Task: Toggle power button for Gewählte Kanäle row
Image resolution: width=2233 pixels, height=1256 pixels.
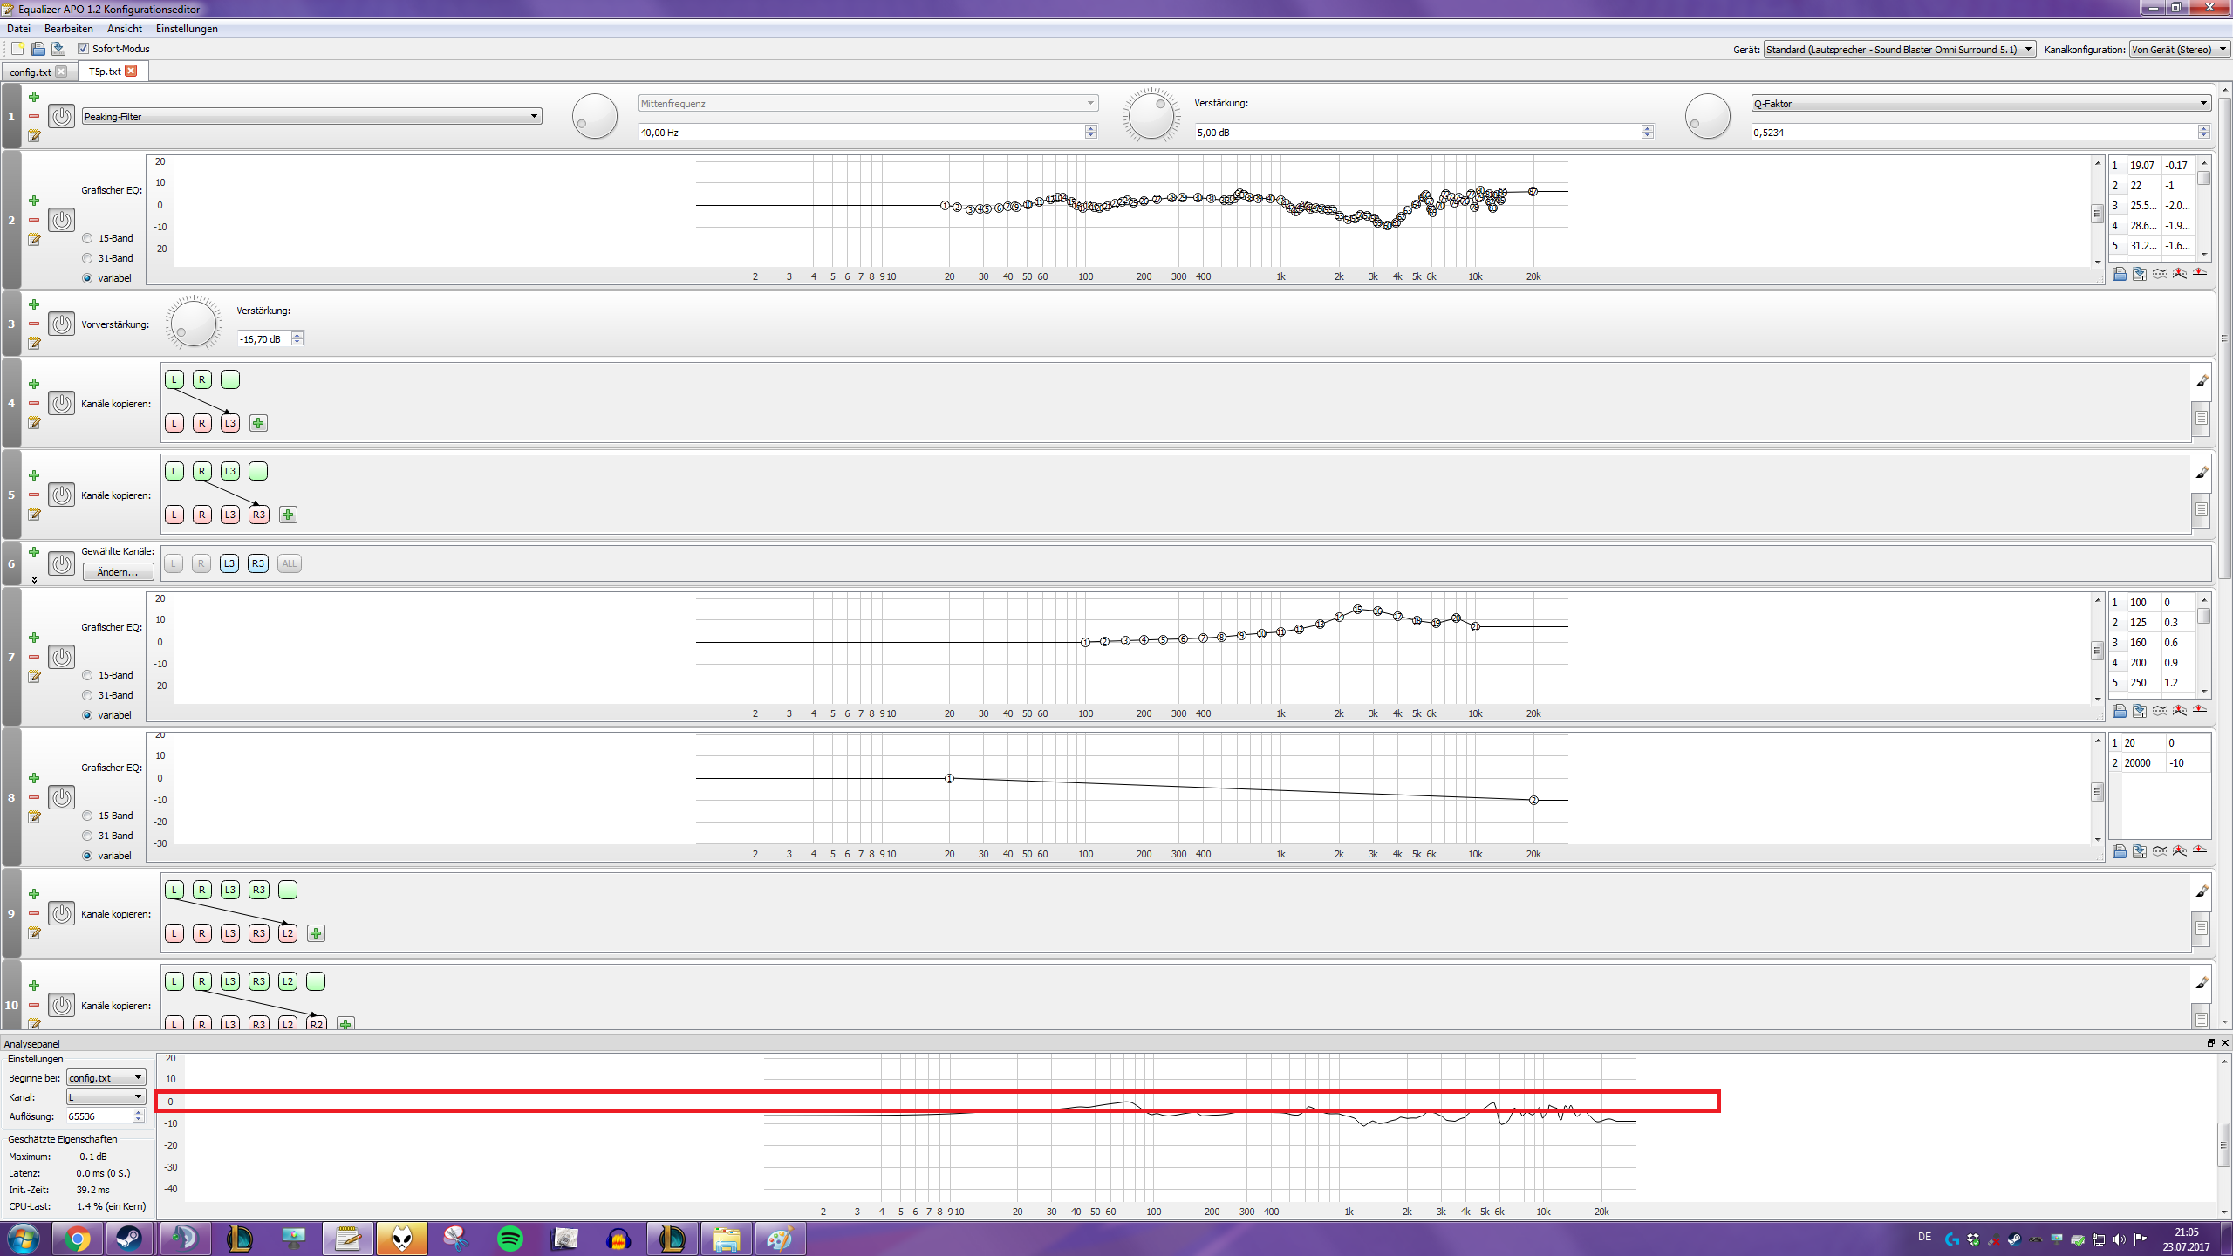Action: click(x=61, y=563)
